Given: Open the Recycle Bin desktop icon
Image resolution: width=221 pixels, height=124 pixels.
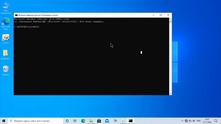Looking at the screenshot, I should coord(6,71).
